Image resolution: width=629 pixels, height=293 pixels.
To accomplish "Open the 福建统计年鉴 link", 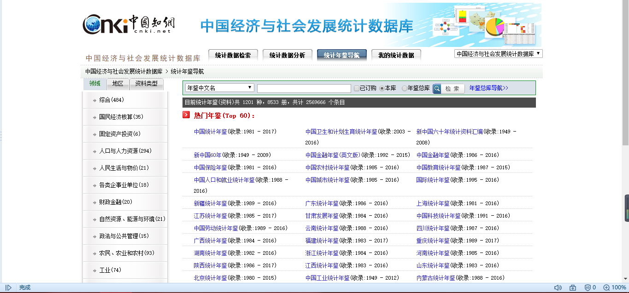I will (x=322, y=241).
